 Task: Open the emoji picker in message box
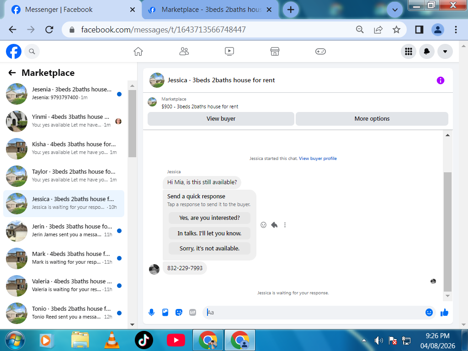coord(429,313)
